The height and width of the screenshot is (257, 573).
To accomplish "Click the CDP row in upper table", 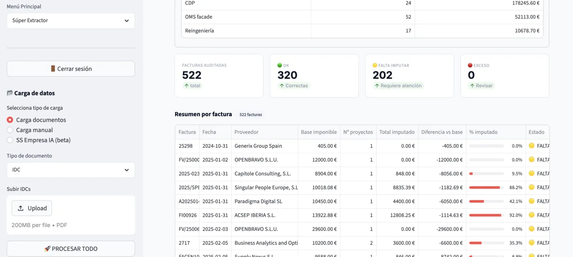I will point(362,3).
